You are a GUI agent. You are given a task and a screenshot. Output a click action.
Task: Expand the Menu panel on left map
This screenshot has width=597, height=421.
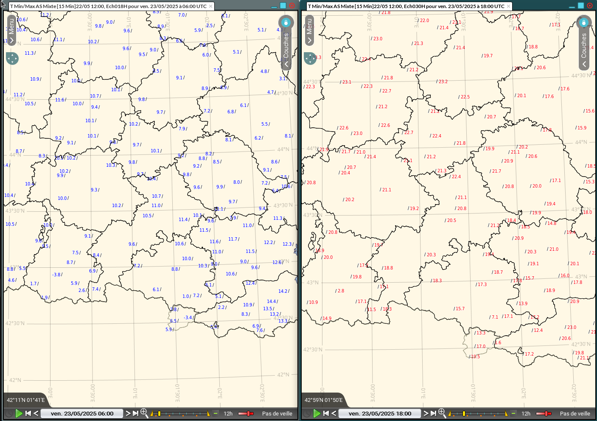[11, 31]
